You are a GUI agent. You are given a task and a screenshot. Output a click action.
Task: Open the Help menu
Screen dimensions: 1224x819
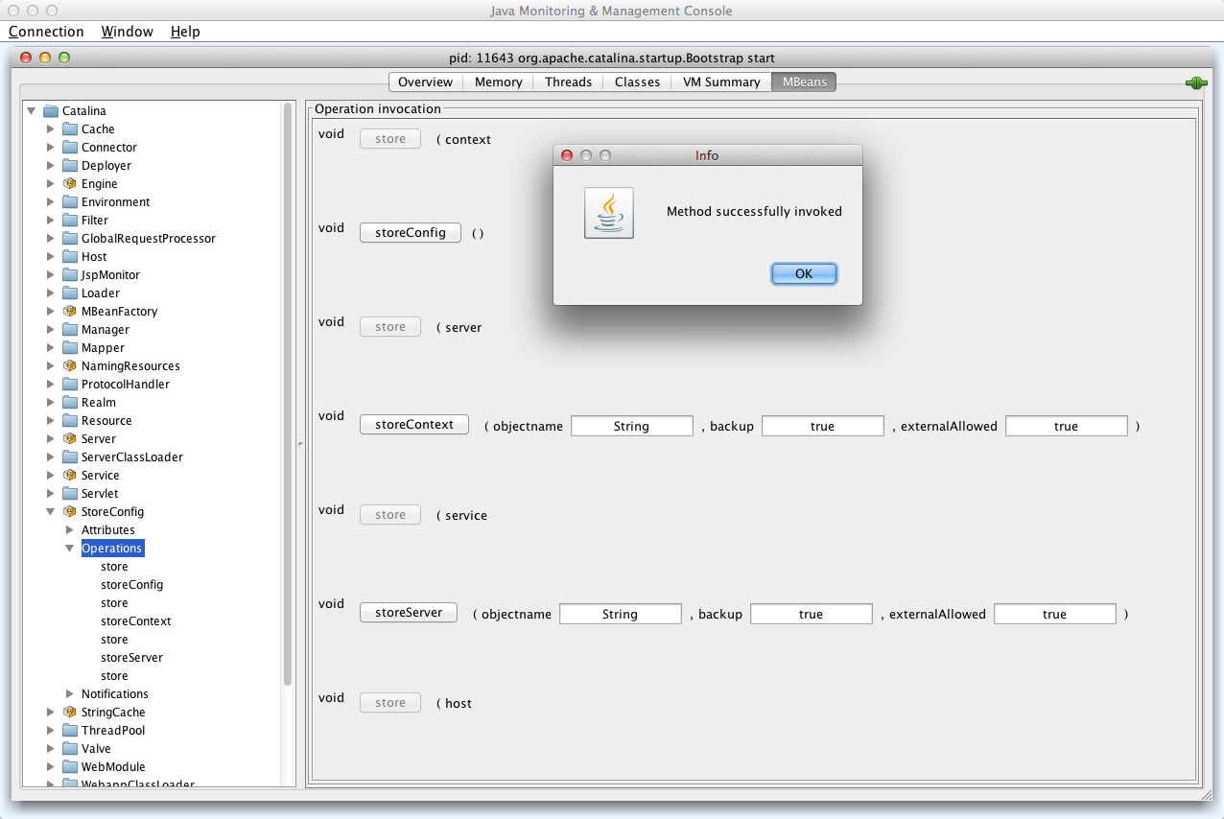(x=185, y=32)
